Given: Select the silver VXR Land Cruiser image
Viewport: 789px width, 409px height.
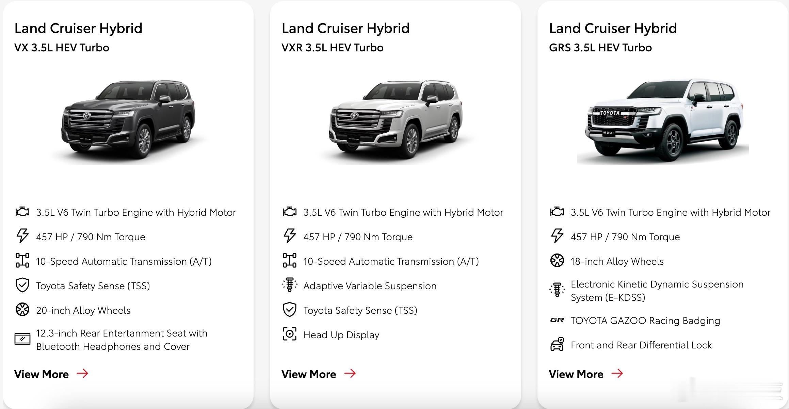Looking at the screenshot, I should pyautogui.click(x=396, y=120).
